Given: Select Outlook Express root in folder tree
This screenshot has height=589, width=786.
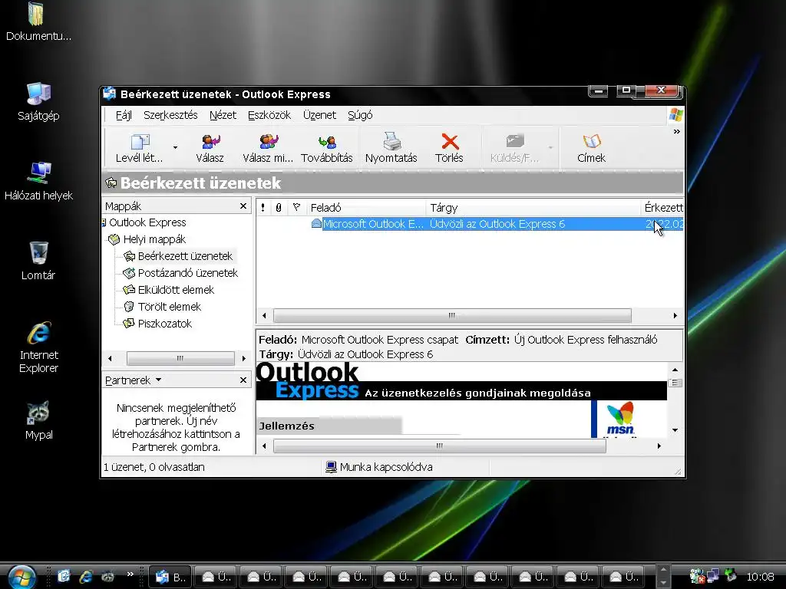Looking at the screenshot, I should click(x=147, y=222).
